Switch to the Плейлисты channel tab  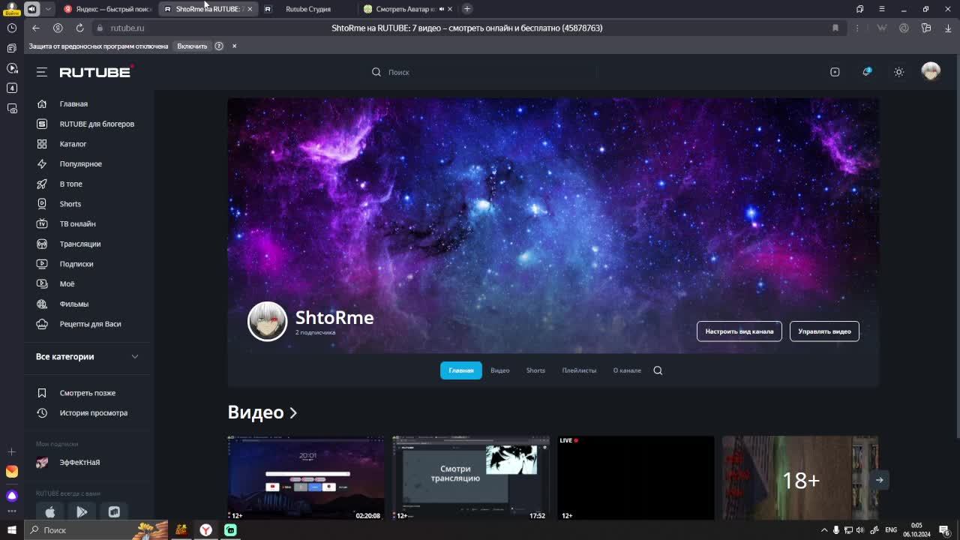click(579, 370)
